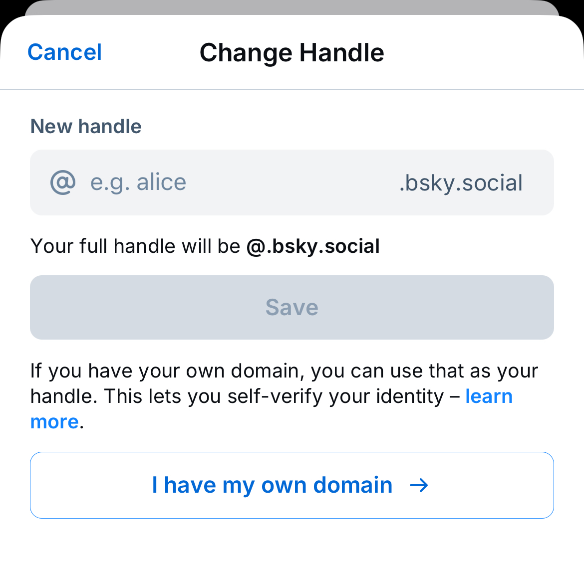Viewport: 584px width, 564px height.
Task: Click the bordered I have my own domain container
Action: (x=292, y=485)
